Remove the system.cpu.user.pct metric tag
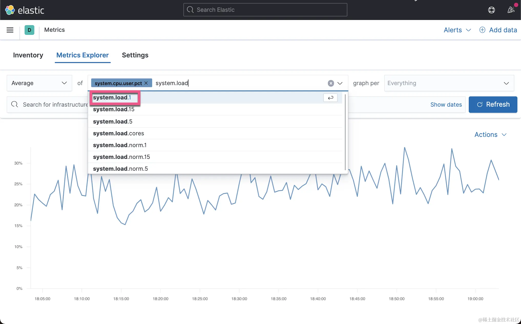Screen dimensions: 521x324 tap(146, 83)
